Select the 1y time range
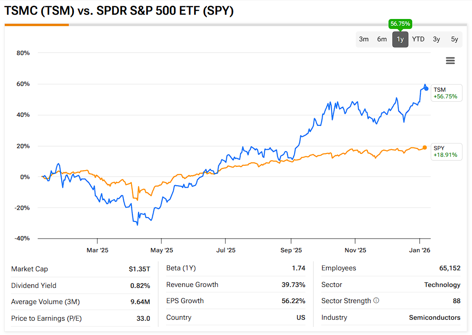 tap(400, 39)
